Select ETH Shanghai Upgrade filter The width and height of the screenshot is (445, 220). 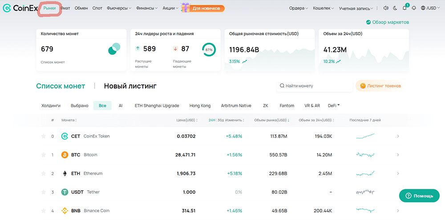click(x=157, y=105)
